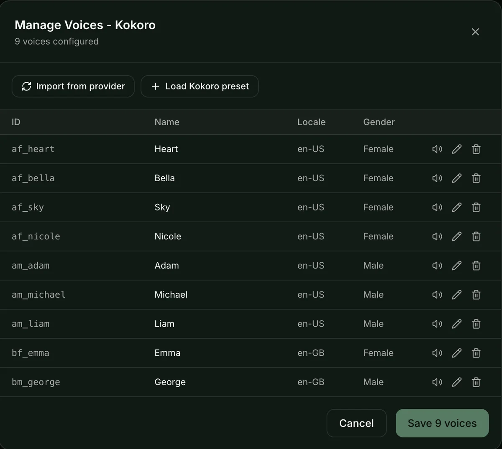502x449 pixels.
Task: Click Female gender in Emma row
Action: click(378, 353)
